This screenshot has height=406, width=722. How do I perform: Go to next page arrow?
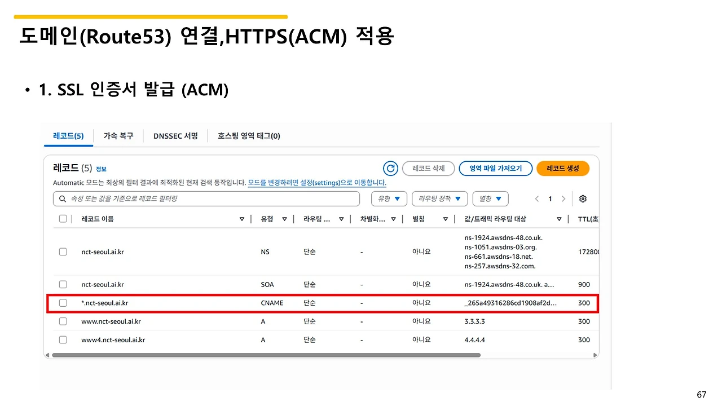tap(563, 198)
